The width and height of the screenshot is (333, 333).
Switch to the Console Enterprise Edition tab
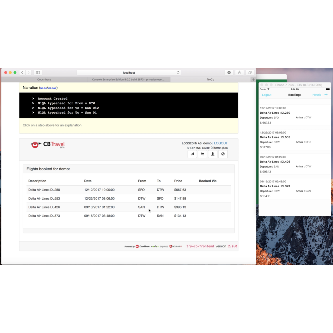click(x=129, y=79)
